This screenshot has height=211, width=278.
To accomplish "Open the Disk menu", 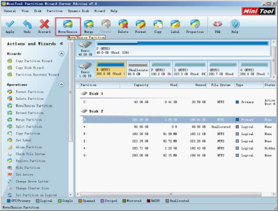I will point(38,11).
